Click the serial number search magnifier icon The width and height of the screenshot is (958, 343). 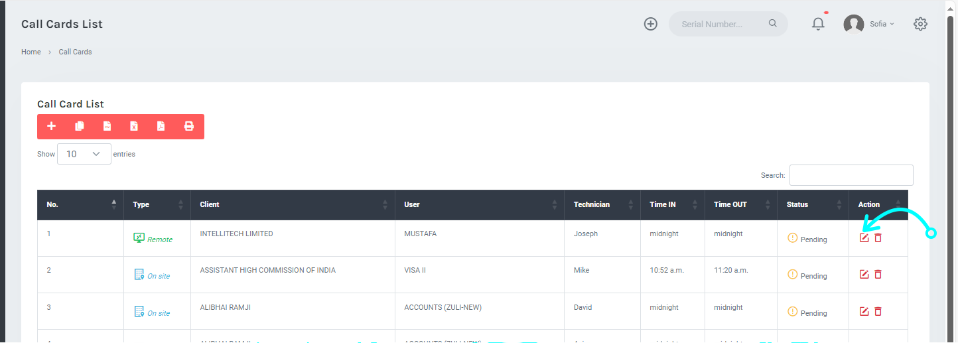773,23
